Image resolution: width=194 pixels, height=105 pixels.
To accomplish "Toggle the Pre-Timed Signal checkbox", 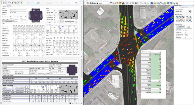I will pos(55,12).
